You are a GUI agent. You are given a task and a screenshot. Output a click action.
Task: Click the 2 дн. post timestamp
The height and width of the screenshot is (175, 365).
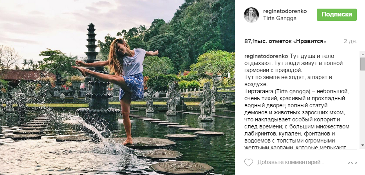tap(350, 41)
